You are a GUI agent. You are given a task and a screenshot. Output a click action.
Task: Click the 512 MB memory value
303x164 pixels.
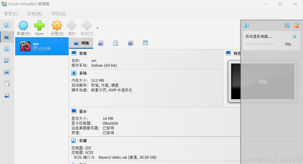98,80
